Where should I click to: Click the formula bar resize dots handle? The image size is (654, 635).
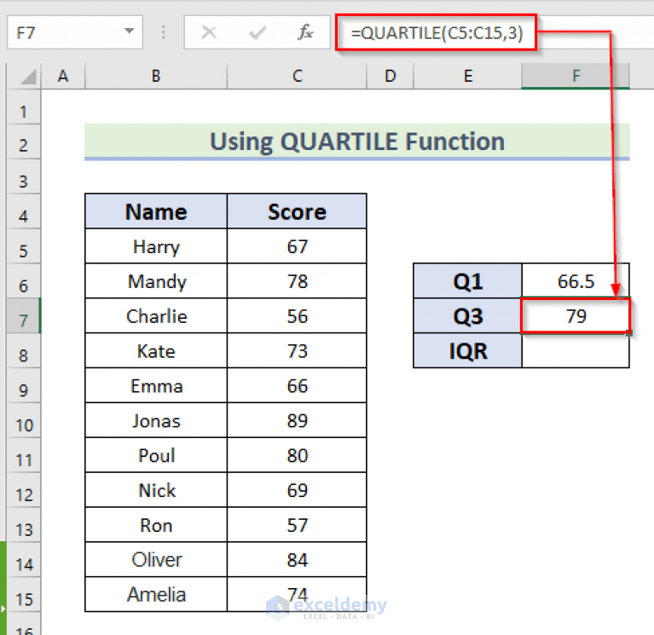[164, 32]
